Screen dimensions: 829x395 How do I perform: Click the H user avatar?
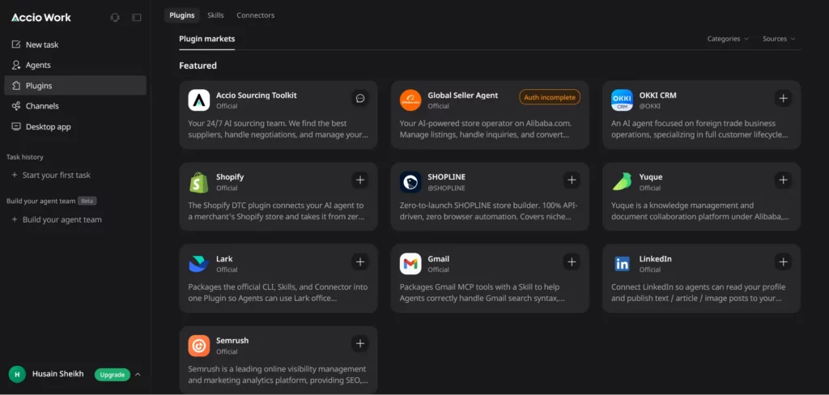pos(17,375)
